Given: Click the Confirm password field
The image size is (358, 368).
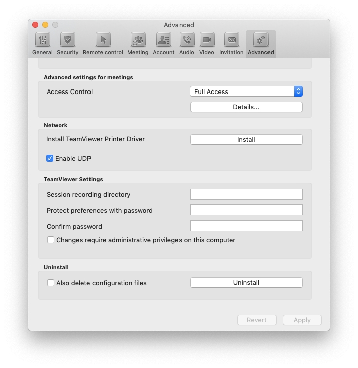Looking at the screenshot, I should tap(246, 226).
